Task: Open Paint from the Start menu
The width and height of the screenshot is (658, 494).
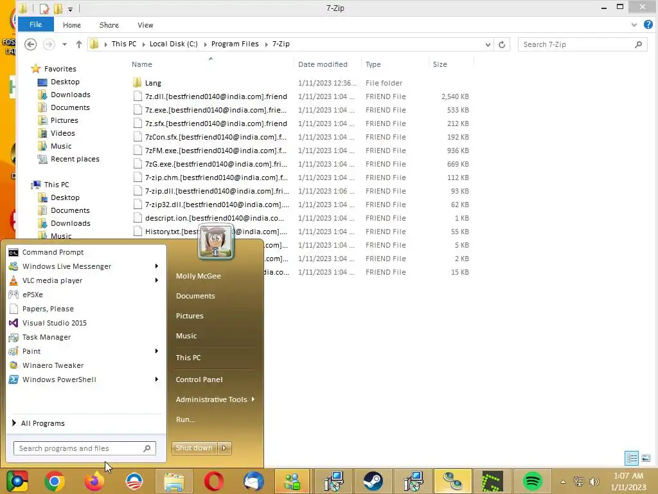Action: click(24, 351)
